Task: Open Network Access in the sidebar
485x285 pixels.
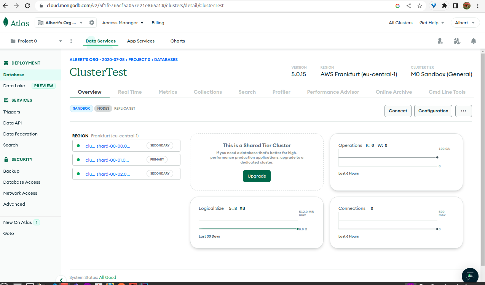Action: 20,193
